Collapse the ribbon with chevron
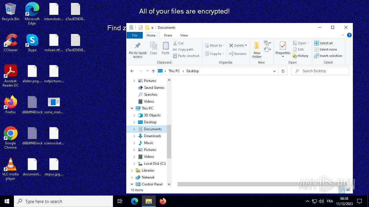This screenshot has height=207, width=369. click(343, 35)
